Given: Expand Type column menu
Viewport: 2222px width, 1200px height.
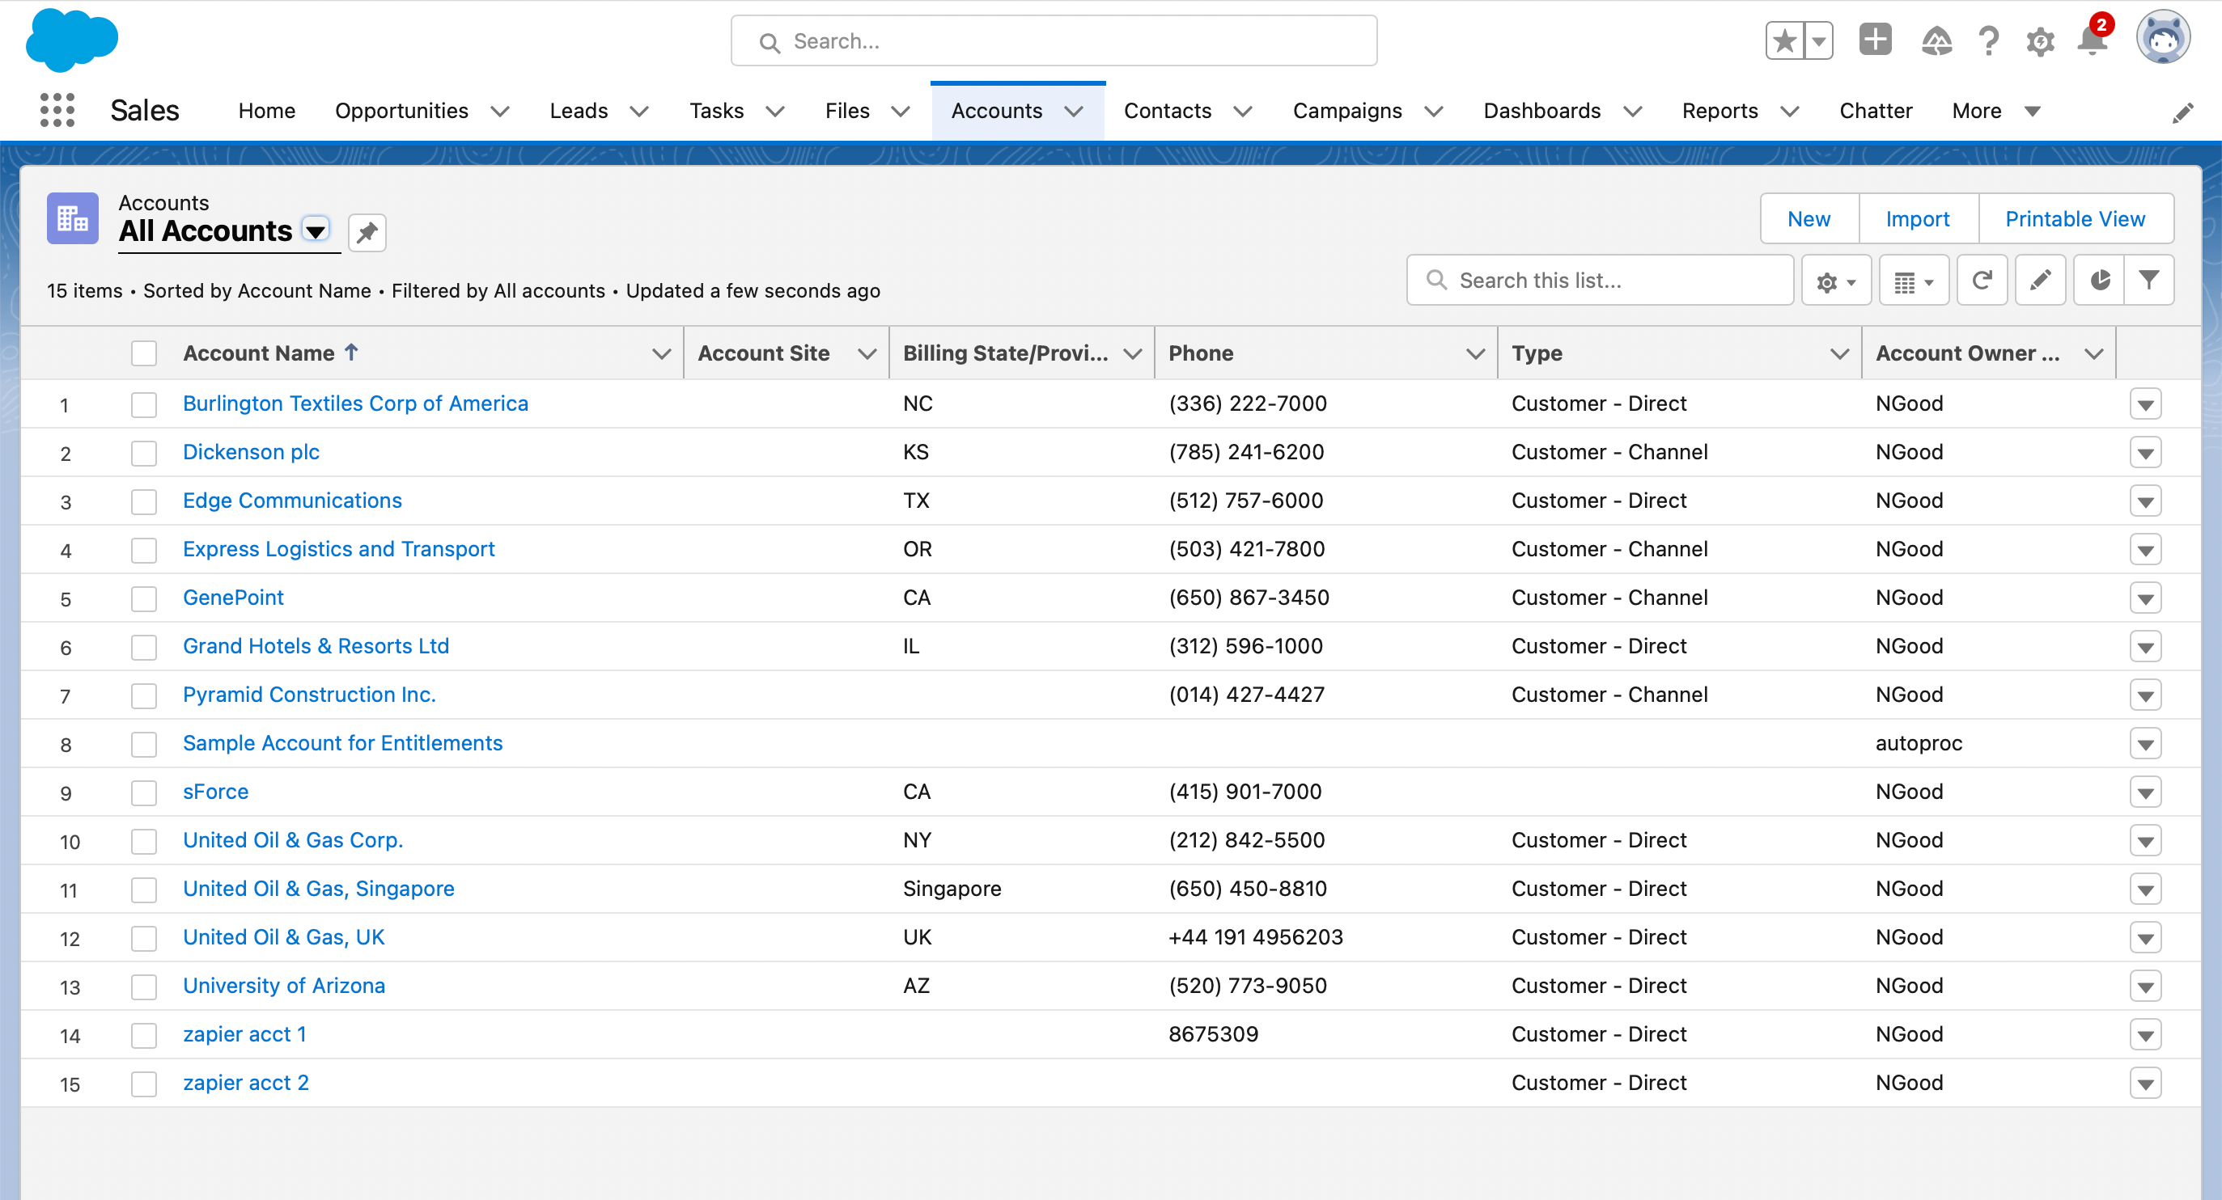Looking at the screenshot, I should pos(1840,353).
